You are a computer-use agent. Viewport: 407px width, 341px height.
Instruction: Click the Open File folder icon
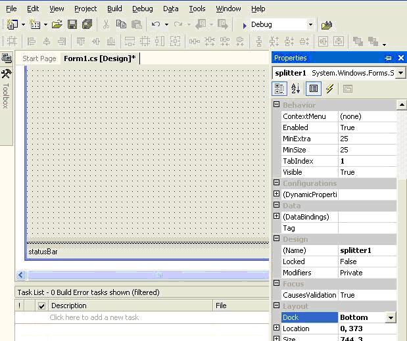pos(57,24)
